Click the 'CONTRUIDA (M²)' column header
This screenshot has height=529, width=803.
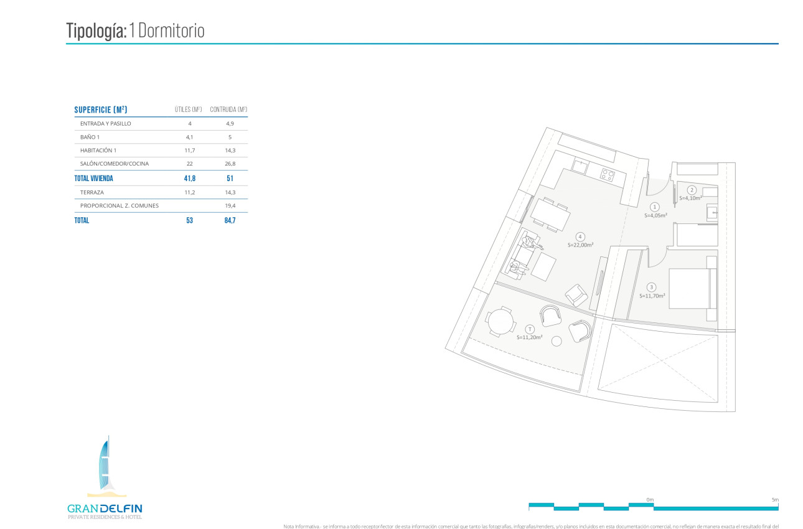(x=228, y=110)
